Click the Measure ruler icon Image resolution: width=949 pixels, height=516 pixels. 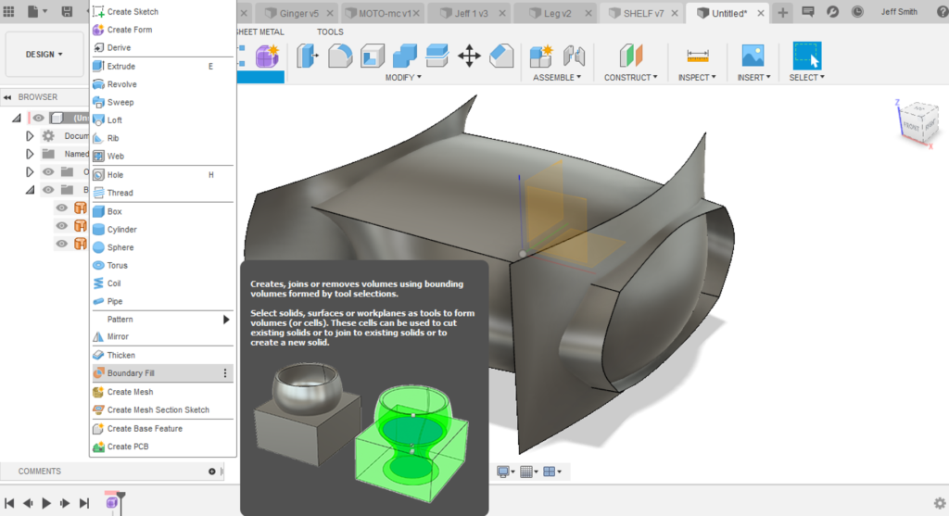[x=697, y=56]
